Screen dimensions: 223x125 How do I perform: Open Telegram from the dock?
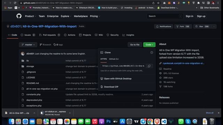(x=143, y=122)
